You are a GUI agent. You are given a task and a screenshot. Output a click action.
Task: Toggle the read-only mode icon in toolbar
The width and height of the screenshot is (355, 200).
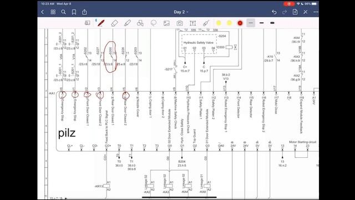(x=88, y=23)
